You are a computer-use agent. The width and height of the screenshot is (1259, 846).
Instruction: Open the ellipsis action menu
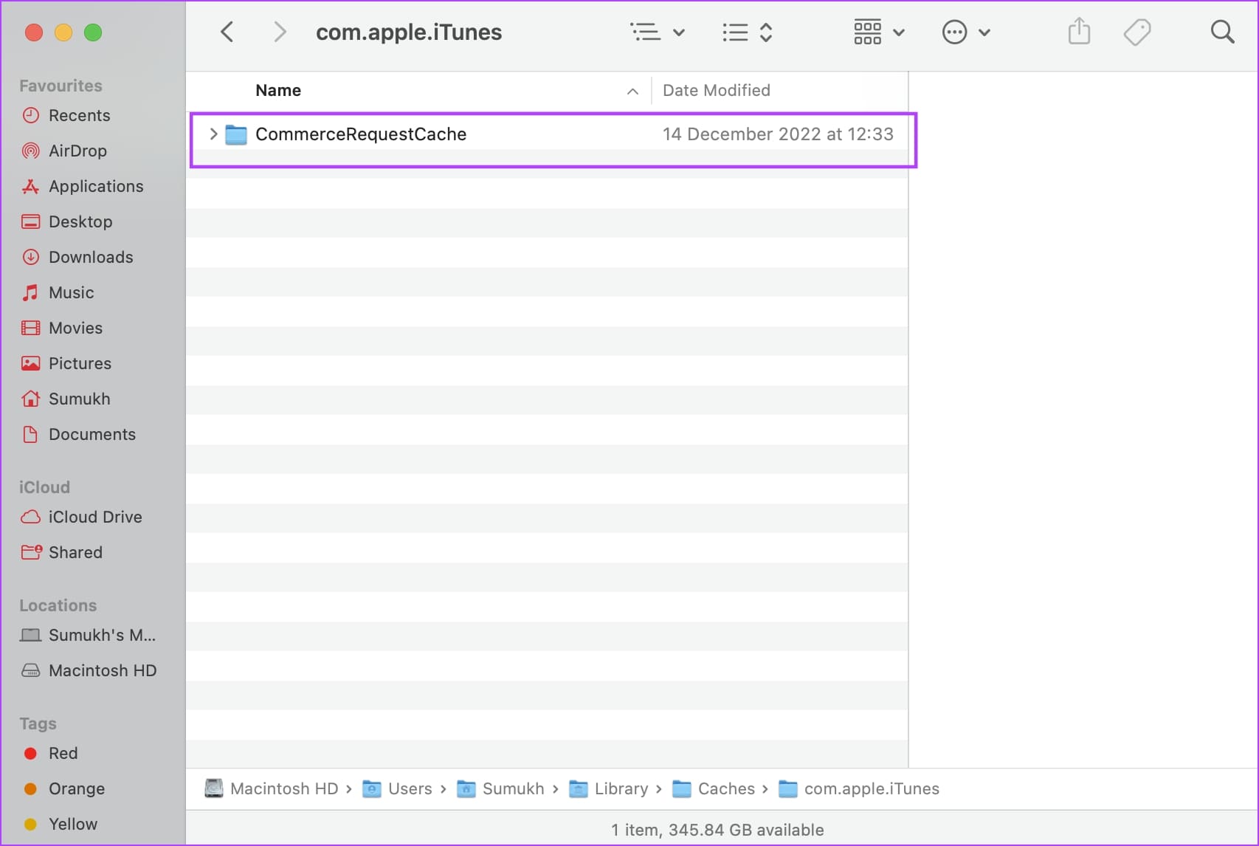965,32
